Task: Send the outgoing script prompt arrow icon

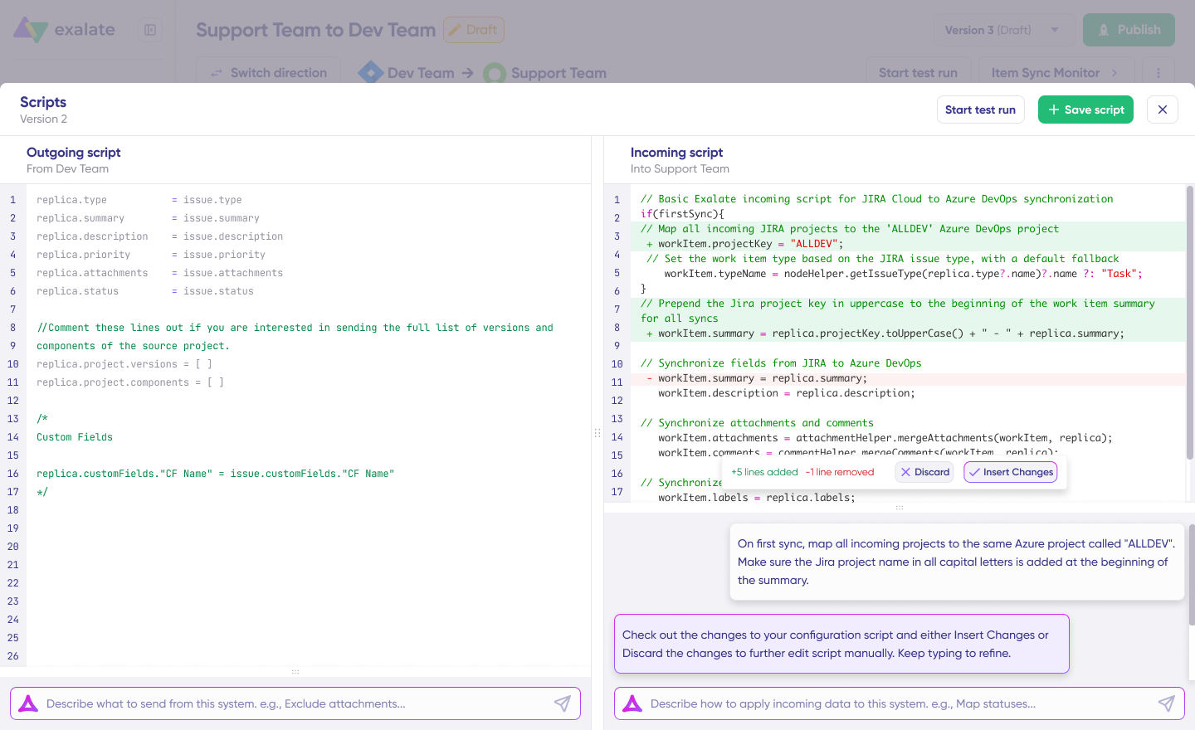Action: [x=563, y=703]
